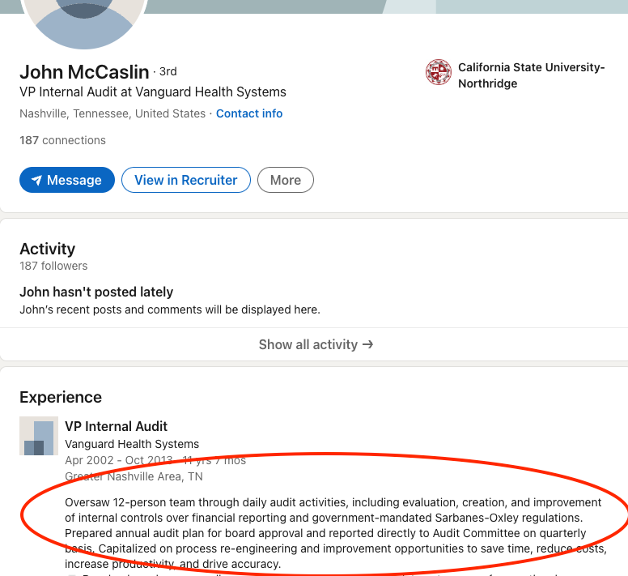
Task: Open View in Recruiter
Action: pyautogui.click(x=186, y=180)
